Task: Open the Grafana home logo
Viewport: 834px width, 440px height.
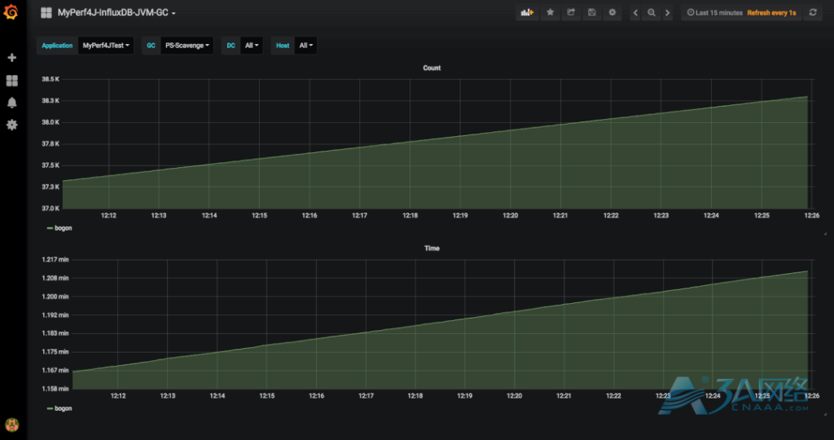Action: point(11,11)
